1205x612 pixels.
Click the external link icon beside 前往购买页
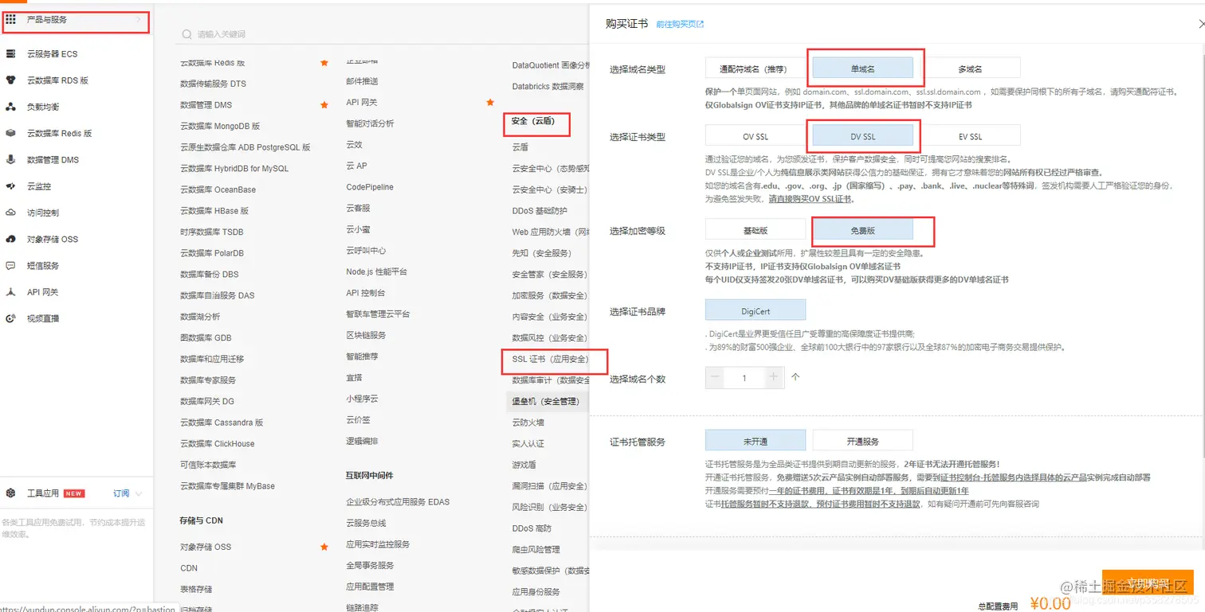[x=701, y=25]
